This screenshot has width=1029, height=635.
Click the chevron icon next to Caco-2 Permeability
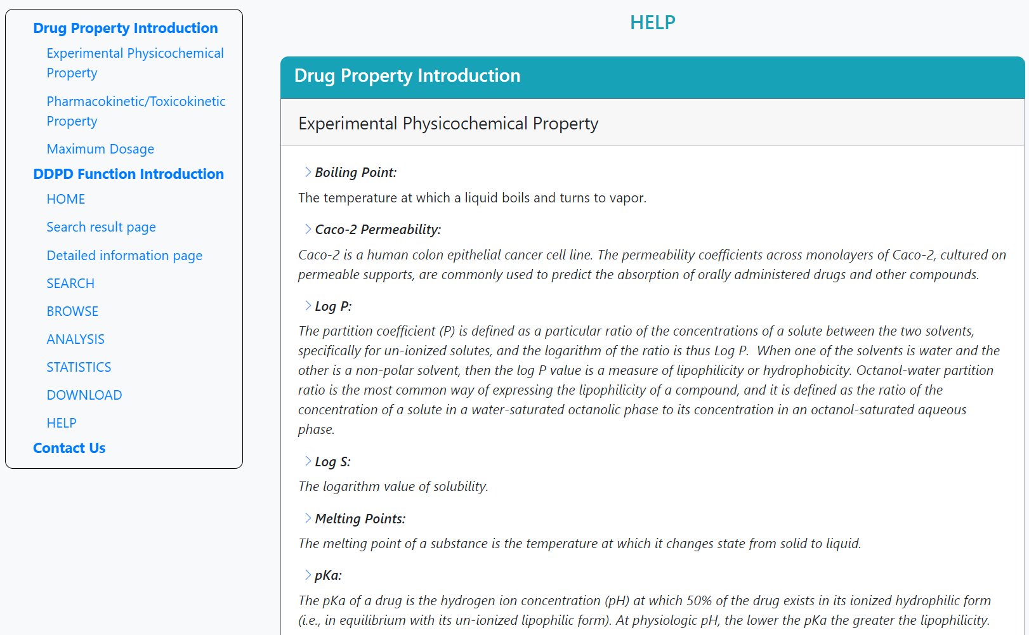tap(308, 229)
